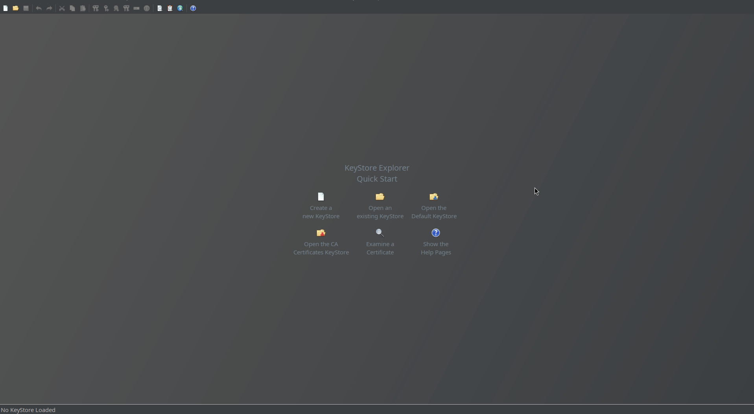Click the Copy icon in toolbar
Screen dimensions: 754x414
(x=72, y=8)
